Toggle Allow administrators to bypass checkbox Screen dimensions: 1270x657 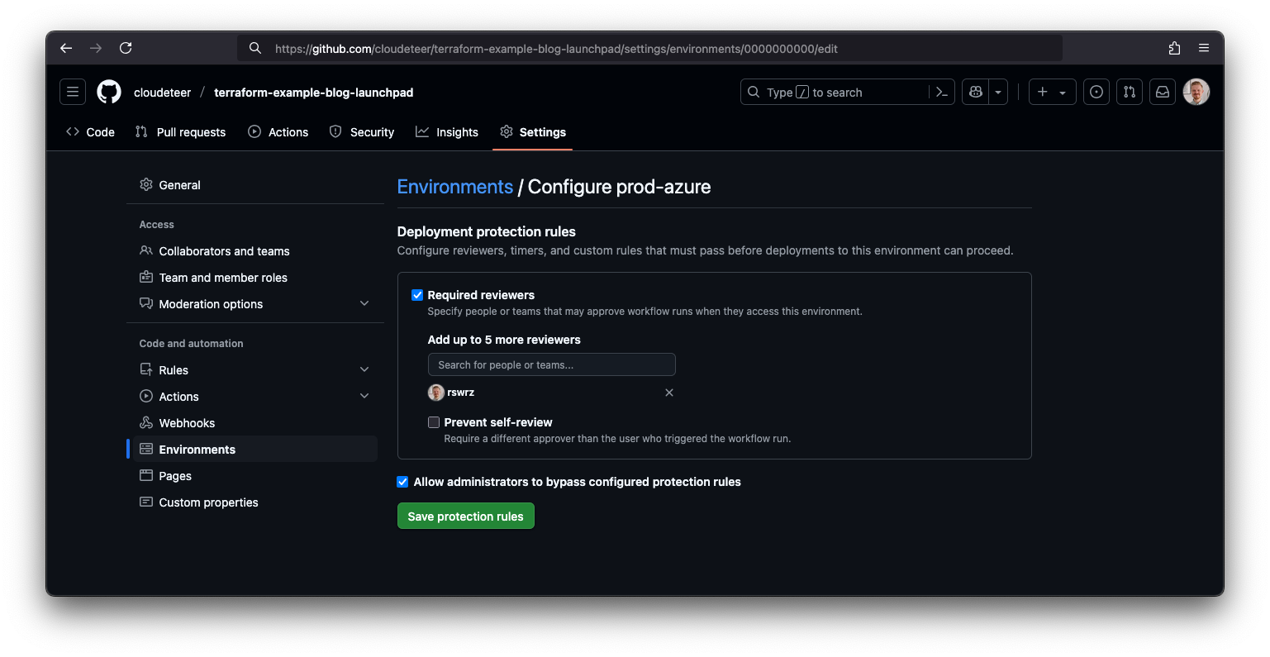(x=402, y=482)
